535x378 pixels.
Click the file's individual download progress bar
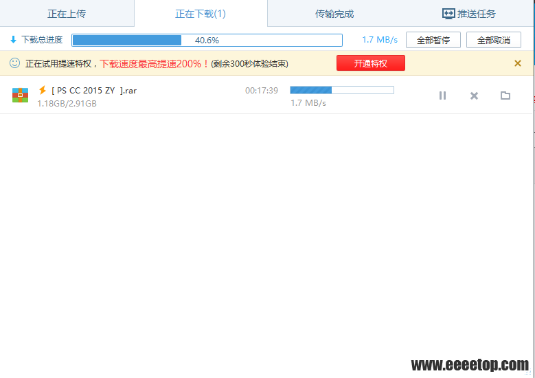click(x=342, y=90)
